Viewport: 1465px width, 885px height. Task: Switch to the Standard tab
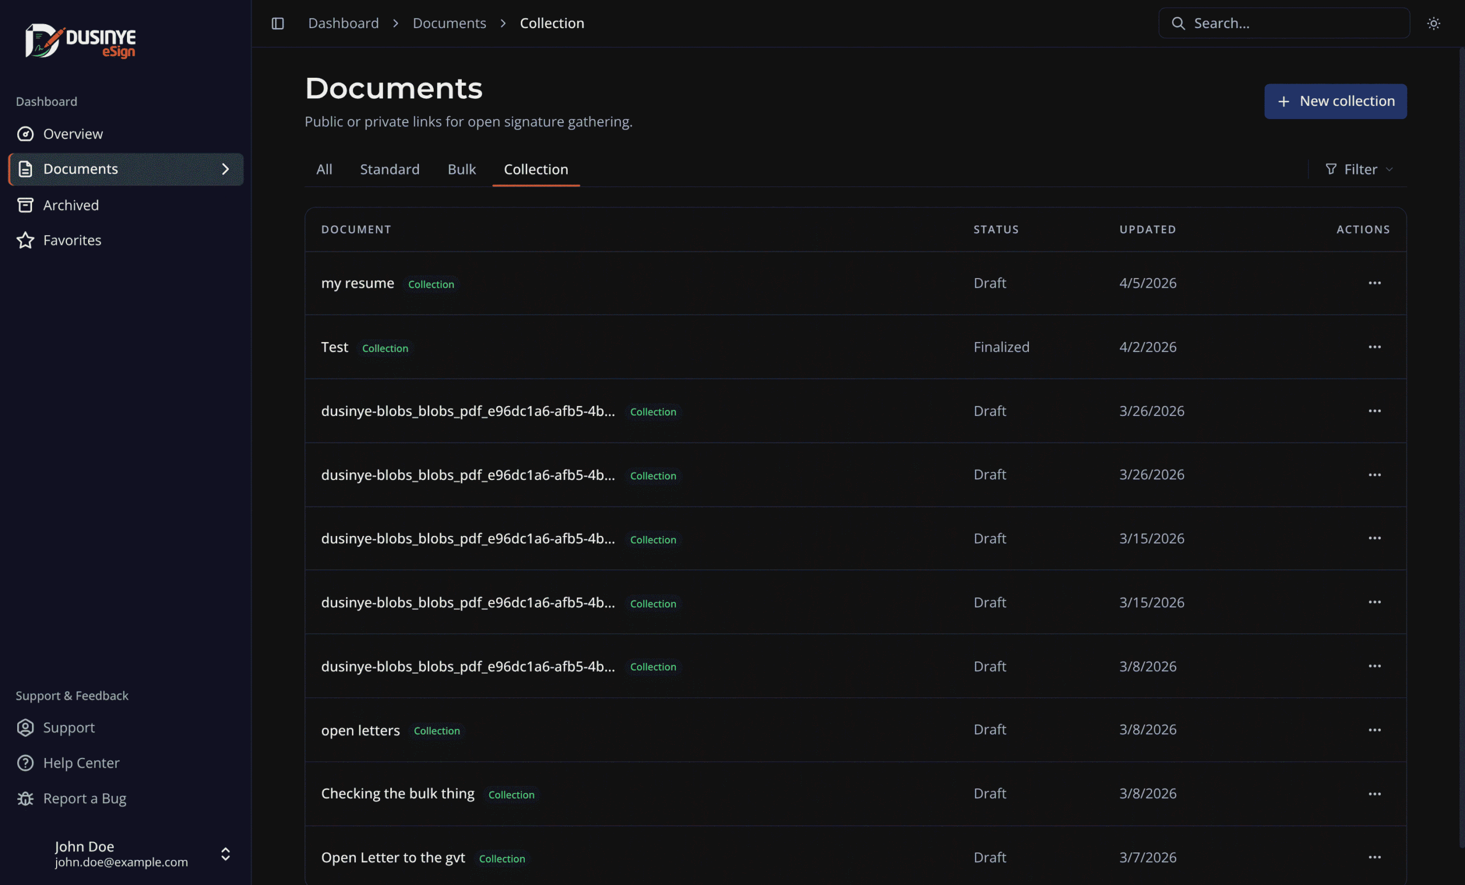tap(390, 169)
